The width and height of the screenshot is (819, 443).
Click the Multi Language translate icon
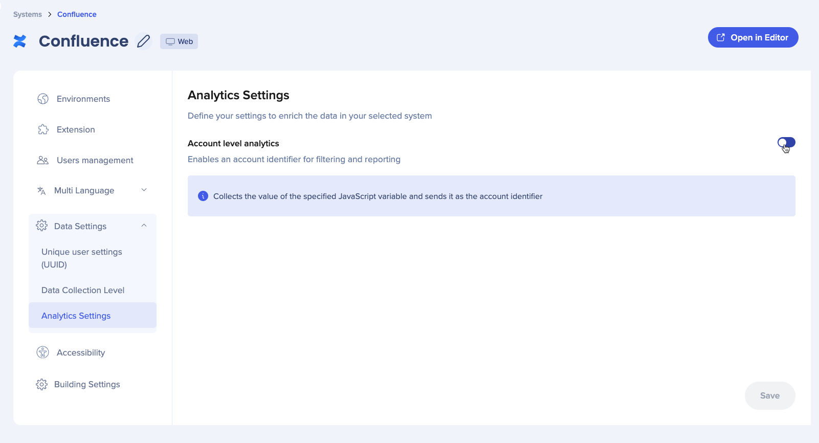point(41,191)
